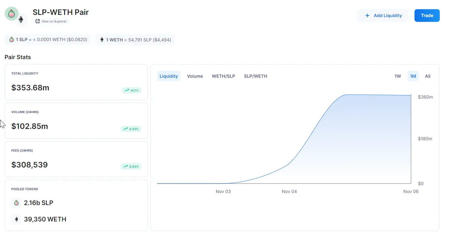
Task: Switch to the SLP/WETH chart tab
Action: 255,76
